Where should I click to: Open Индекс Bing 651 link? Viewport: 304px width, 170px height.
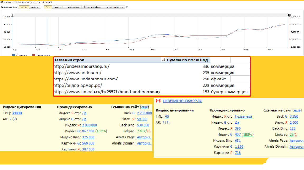(238, 140)
